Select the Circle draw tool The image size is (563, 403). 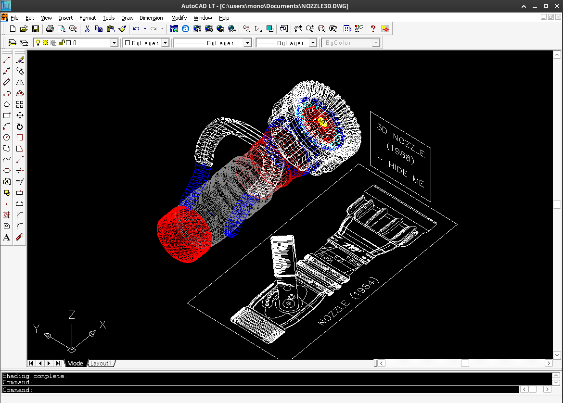point(6,138)
